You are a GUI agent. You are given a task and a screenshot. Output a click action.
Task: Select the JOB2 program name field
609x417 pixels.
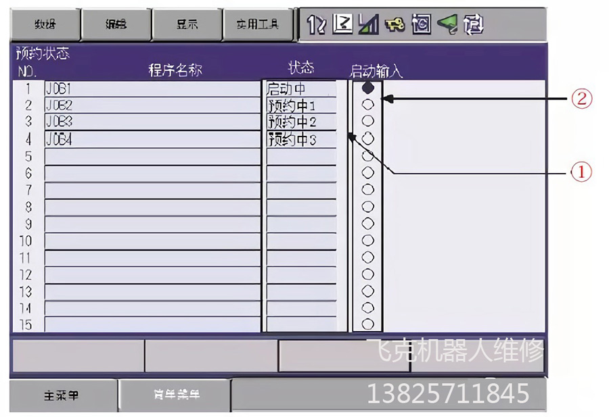click(x=153, y=105)
